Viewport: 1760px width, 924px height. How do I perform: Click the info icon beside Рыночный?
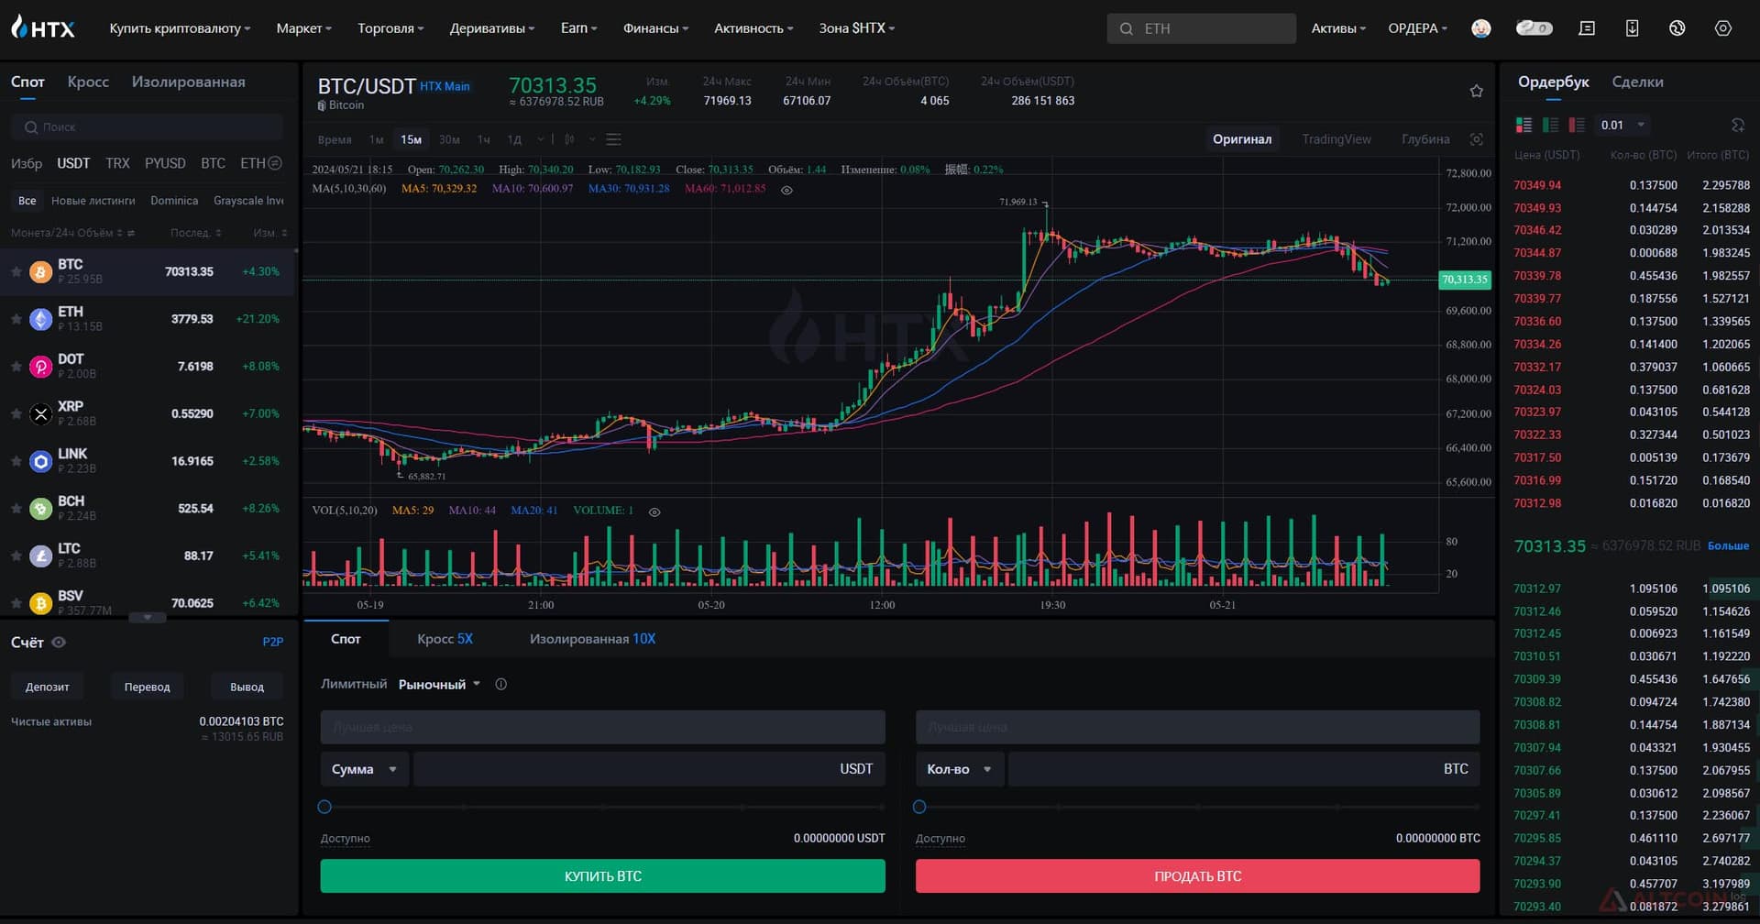click(500, 684)
